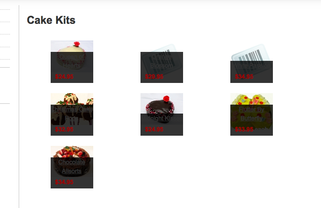Click the $32.95 price on Christmas Cake Pops
The image size is (321, 208).
[64, 129]
